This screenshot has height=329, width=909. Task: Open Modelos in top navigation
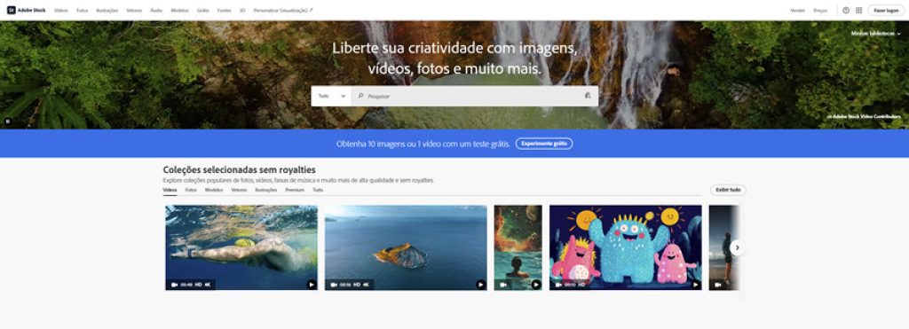click(x=179, y=11)
